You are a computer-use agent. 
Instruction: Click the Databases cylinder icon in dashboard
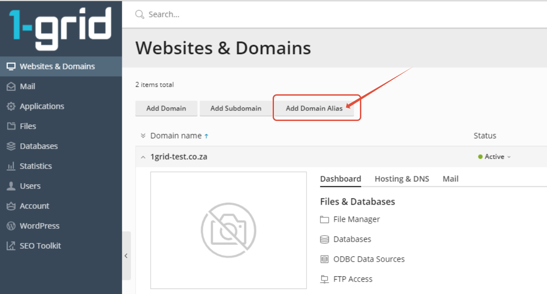coord(324,239)
